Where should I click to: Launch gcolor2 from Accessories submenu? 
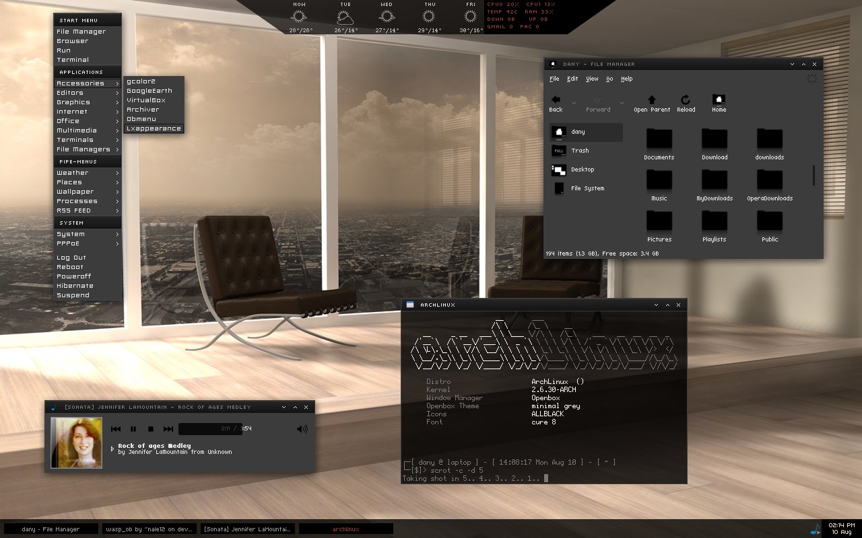(154, 81)
